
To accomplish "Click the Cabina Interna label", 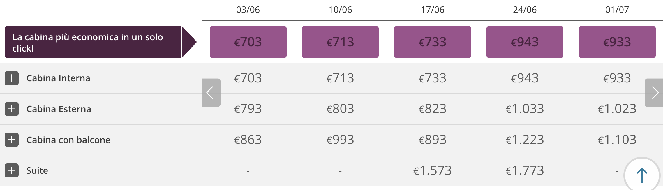I will point(58,78).
